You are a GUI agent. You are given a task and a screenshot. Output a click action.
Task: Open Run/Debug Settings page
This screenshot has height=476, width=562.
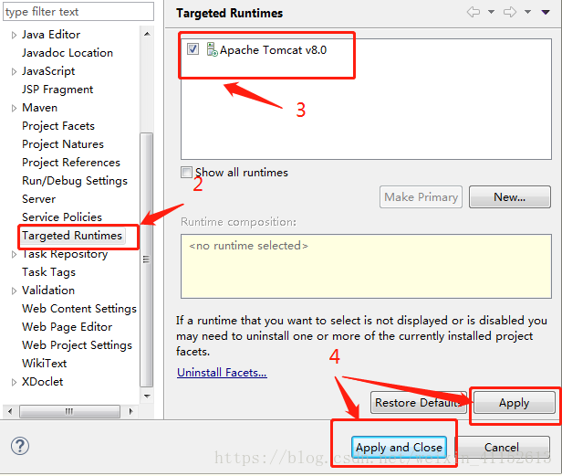pyautogui.click(x=75, y=181)
